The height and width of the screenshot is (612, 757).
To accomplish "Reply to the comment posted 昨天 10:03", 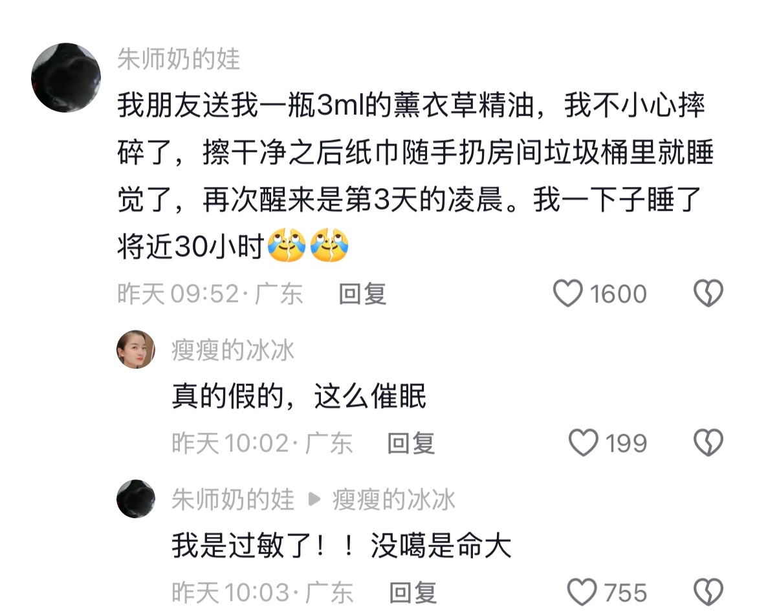I will click(413, 593).
